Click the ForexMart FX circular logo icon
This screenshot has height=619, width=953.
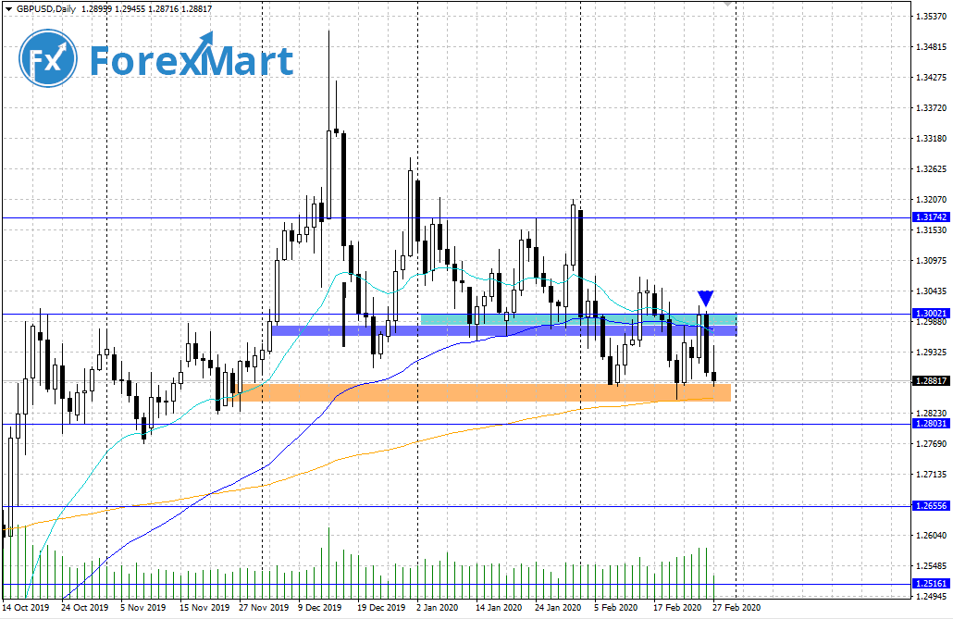48,60
